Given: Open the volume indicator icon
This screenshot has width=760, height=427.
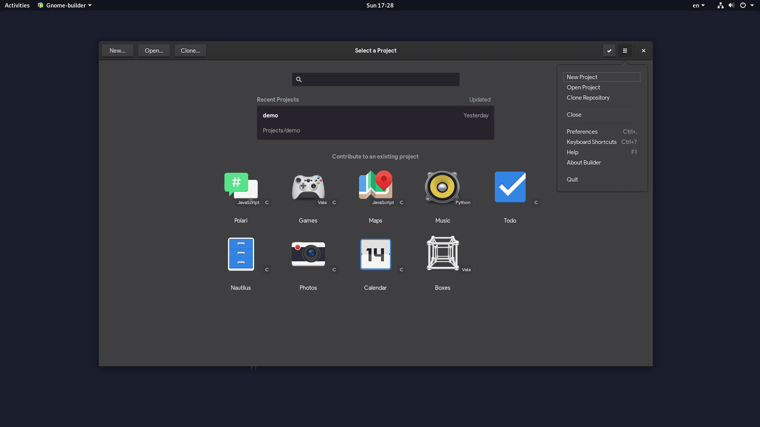Looking at the screenshot, I should pyautogui.click(x=731, y=6).
